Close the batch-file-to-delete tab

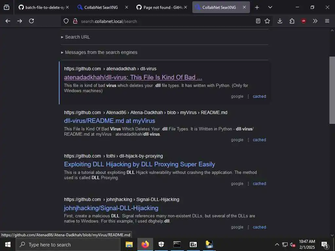click(x=67, y=7)
